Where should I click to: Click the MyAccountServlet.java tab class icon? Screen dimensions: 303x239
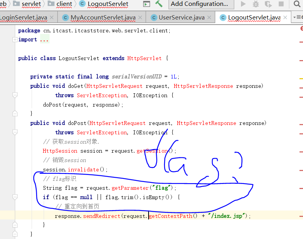(66, 18)
